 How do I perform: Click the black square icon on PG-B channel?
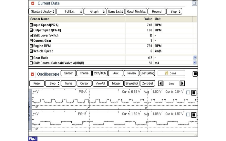pyautogui.click(x=193, y=114)
